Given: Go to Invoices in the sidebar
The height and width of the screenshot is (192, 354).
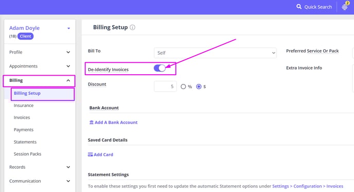Looking at the screenshot, I should tap(22, 117).
